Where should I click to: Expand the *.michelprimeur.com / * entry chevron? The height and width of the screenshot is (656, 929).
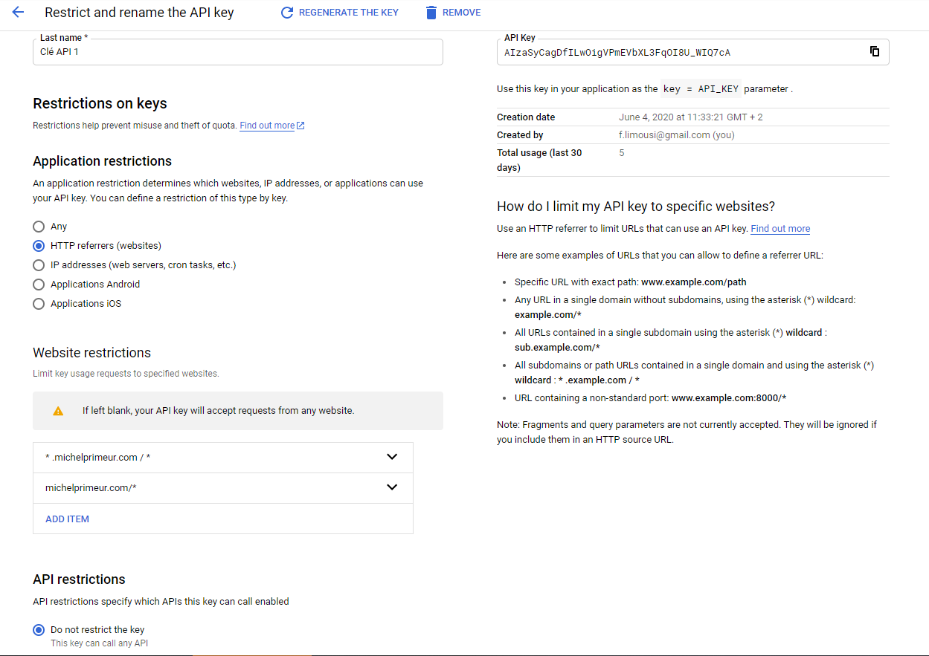(x=392, y=457)
